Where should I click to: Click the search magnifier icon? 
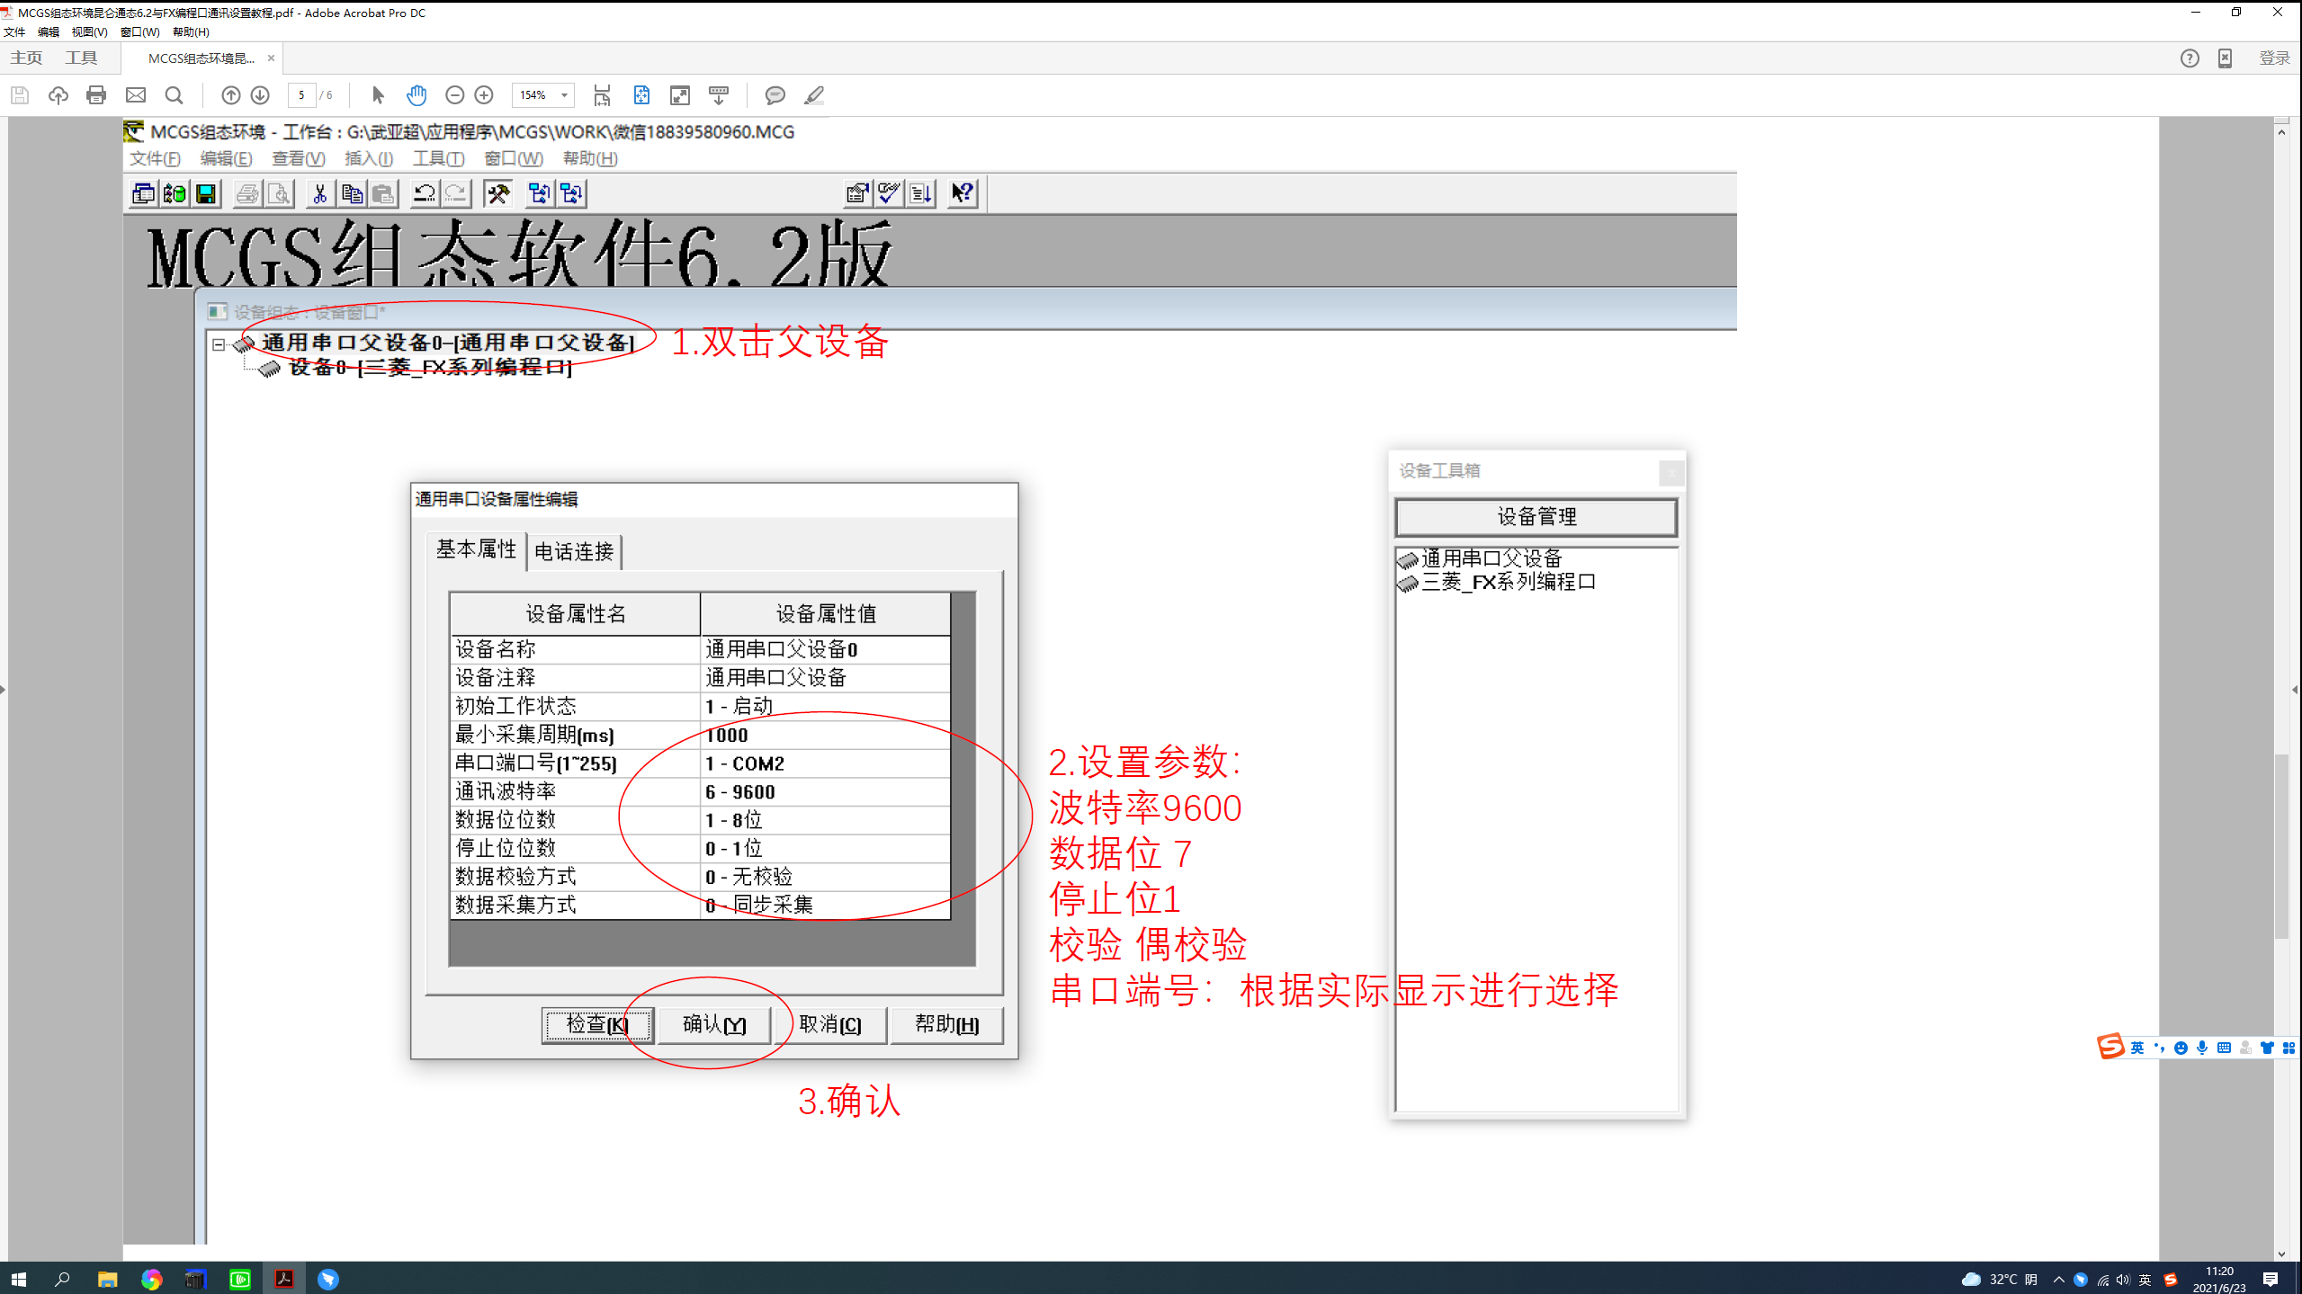[x=174, y=95]
